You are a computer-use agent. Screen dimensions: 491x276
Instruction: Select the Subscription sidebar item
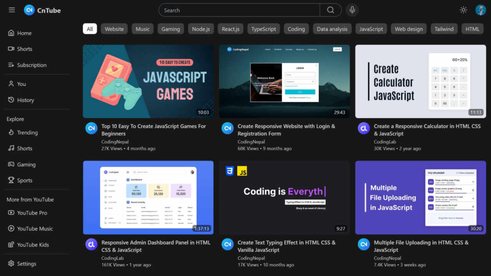click(31, 65)
